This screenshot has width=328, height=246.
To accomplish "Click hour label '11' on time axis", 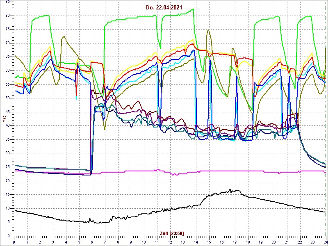I will (x=157, y=242).
